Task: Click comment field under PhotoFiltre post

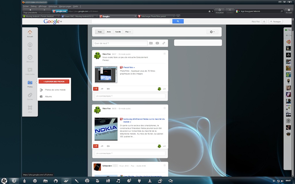Action: (130, 96)
